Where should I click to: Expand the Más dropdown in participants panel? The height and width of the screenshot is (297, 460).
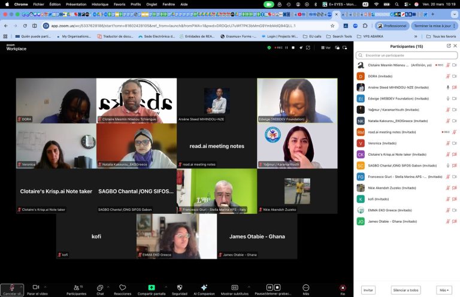[444, 290]
